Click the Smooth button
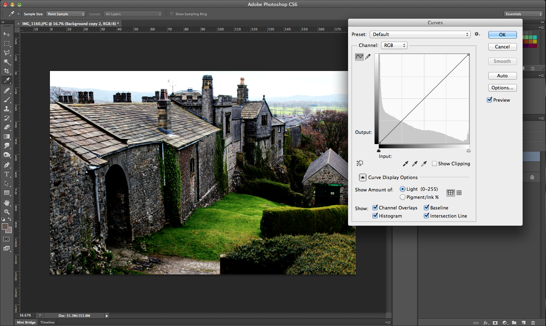This screenshot has height=326, width=546. point(502,61)
